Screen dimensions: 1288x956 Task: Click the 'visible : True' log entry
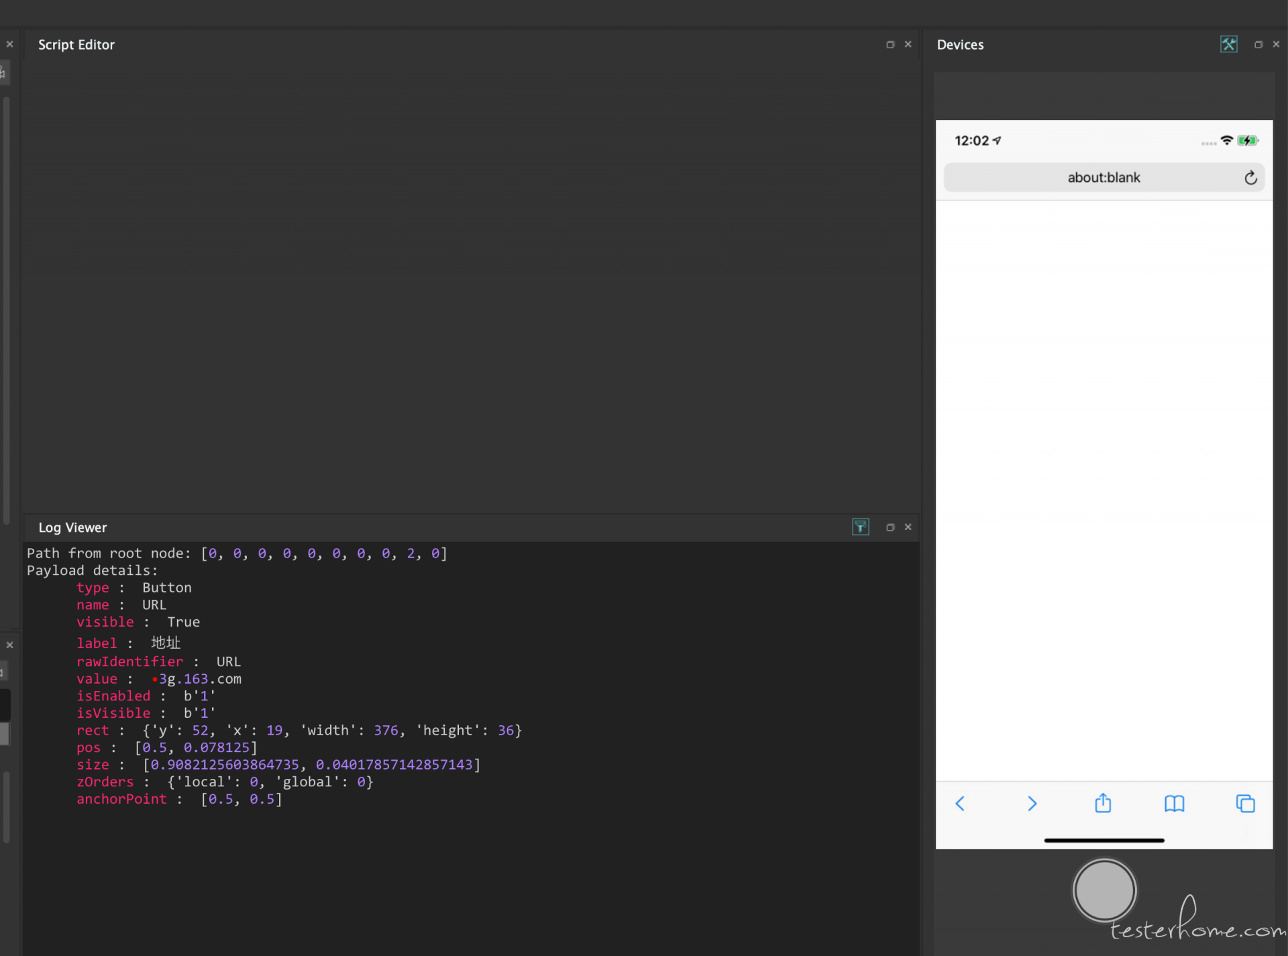pos(138,623)
